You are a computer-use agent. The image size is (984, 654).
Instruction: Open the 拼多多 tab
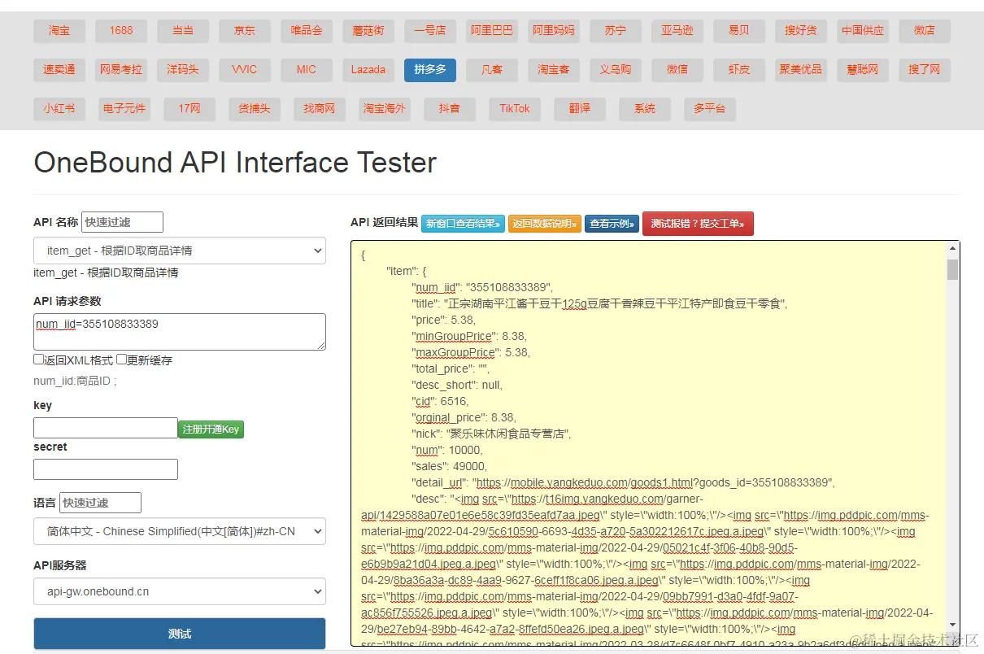(x=430, y=70)
